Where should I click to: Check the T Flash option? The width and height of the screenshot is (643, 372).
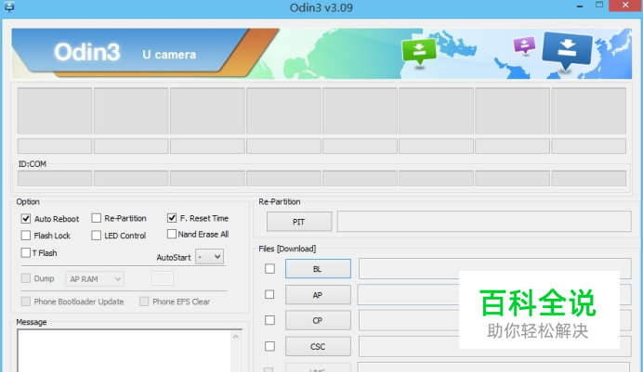pyautogui.click(x=26, y=252)
